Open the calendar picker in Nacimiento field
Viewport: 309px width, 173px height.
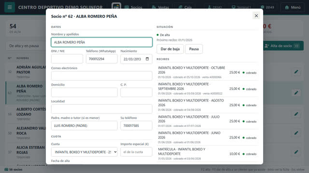pyautogui.click(x=147, y=59)
